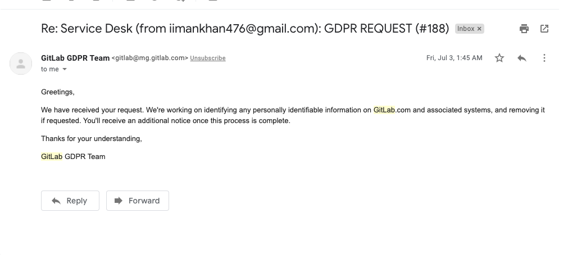Click the sender's profile avatar
The height and width of the screenshot is (272, 568).
point(21,64)
